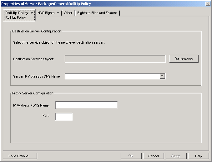This screenshot has width=212, height=162.
Task: Open Help for this page
Action: [199, 156]
